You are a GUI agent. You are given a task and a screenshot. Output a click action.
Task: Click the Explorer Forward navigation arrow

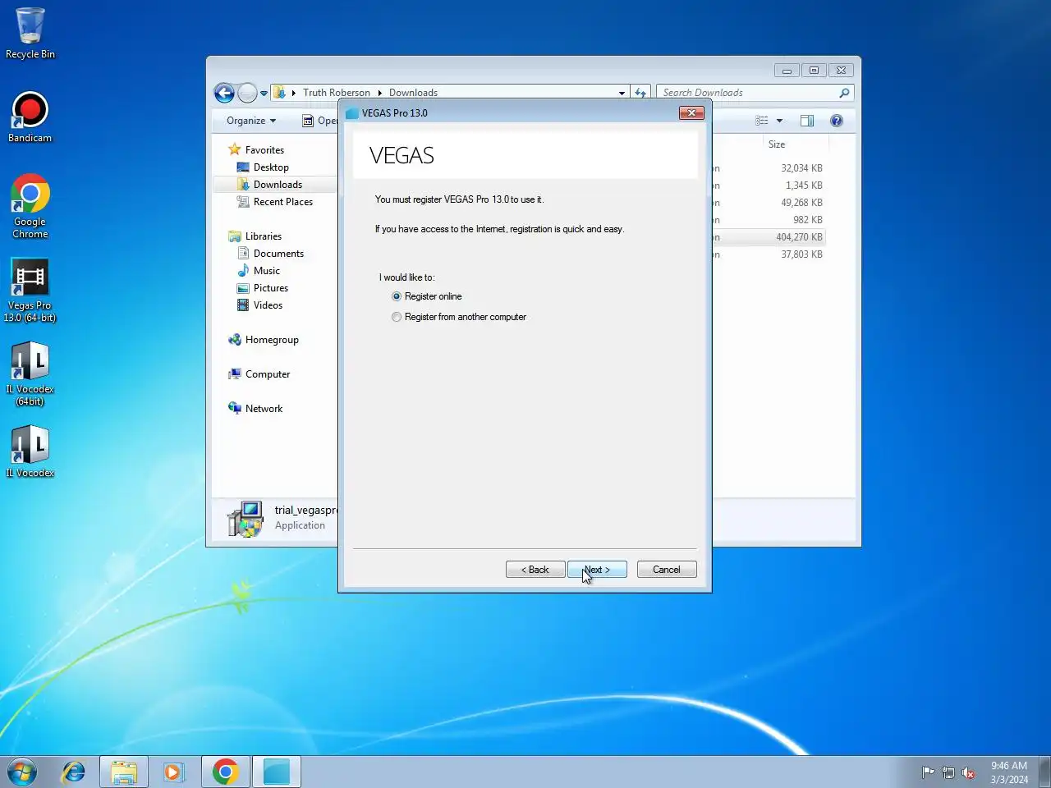(x=247, y=93)
